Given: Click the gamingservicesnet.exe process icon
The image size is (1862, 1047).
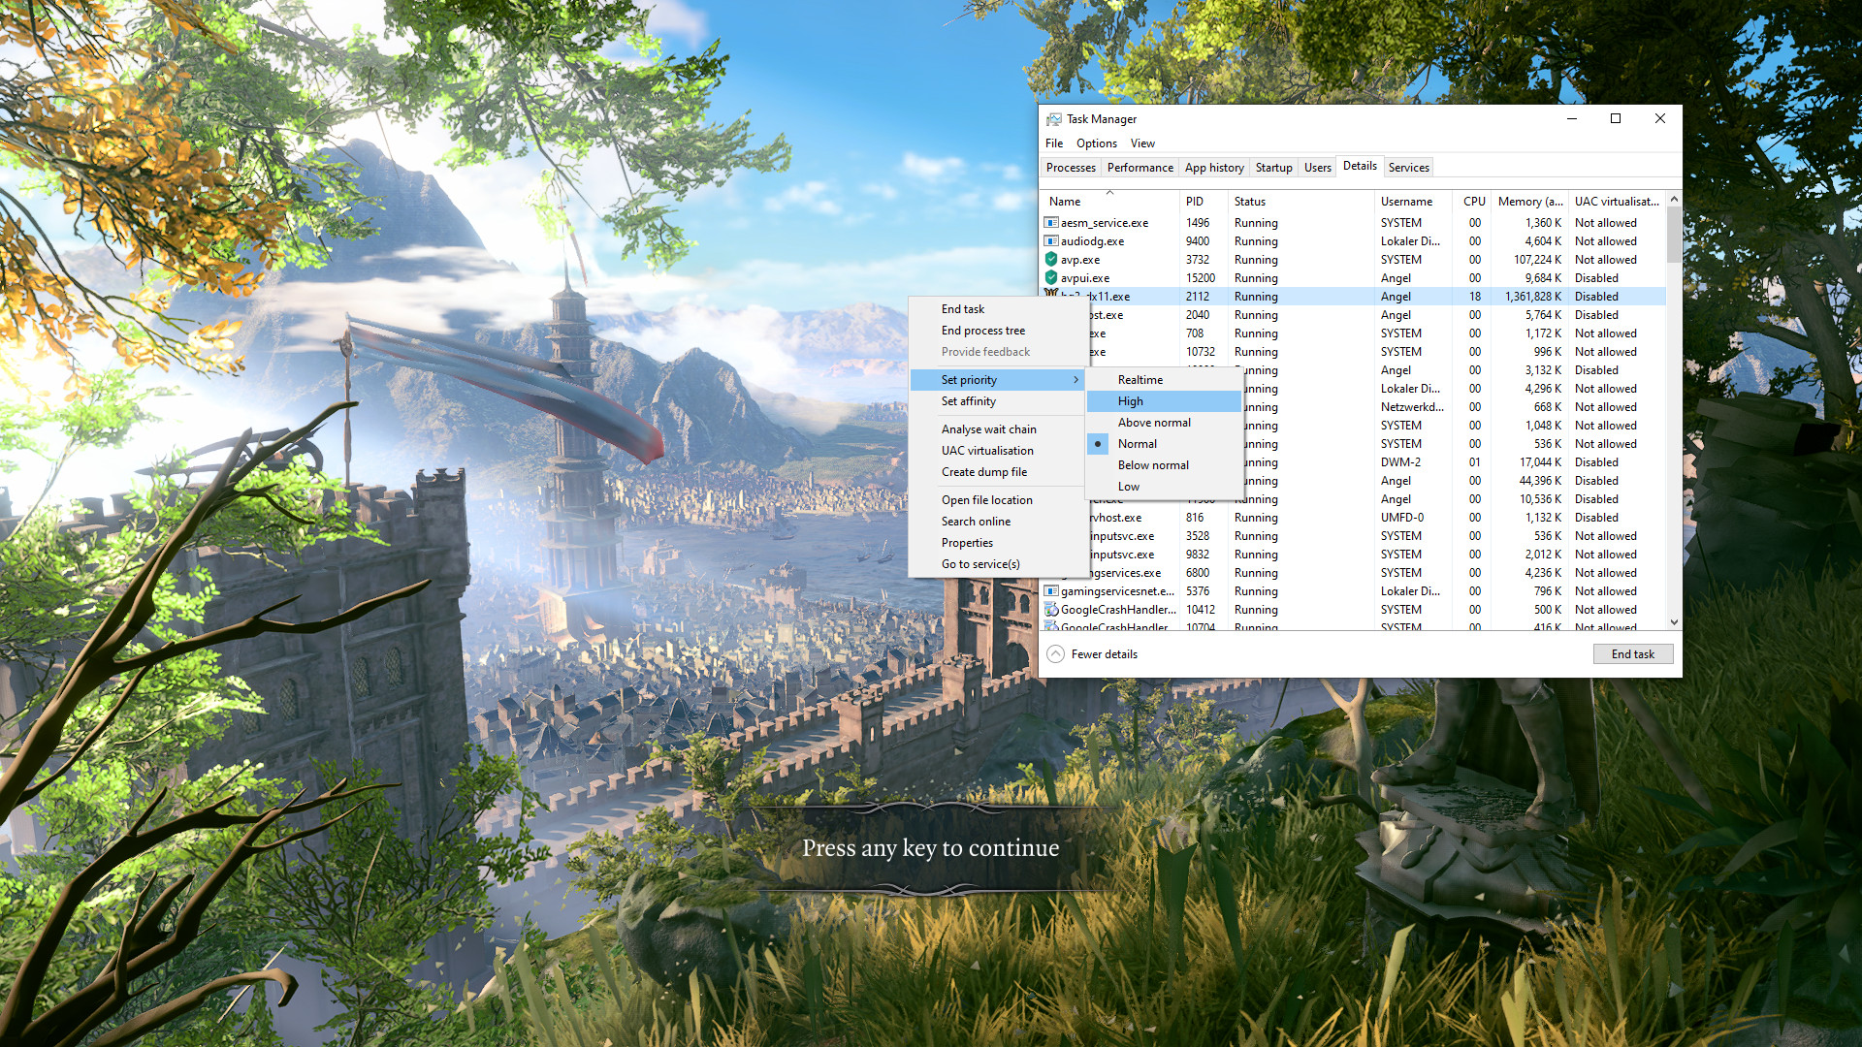Looking at the screenshot, I should click(1050, 591).
